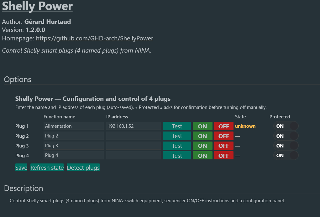Image resolution: width=320 pixels, height=217 pixels.
Task: Click the Shelly Power title heading
Action: (x=37, y=6)
